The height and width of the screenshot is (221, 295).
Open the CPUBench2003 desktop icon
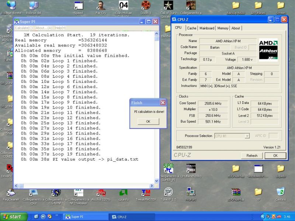191,171
